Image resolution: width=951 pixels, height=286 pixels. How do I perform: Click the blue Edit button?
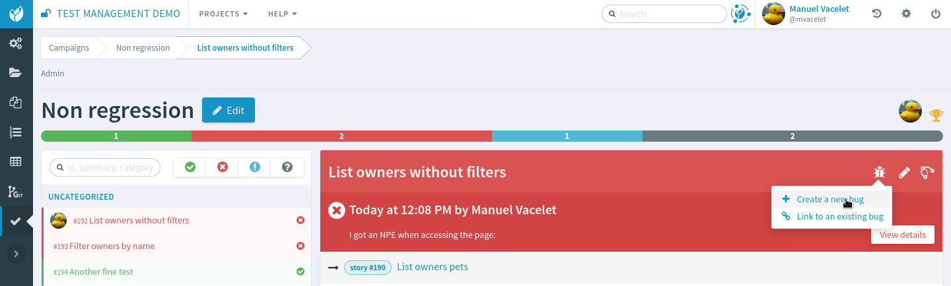tap(228, 111)
